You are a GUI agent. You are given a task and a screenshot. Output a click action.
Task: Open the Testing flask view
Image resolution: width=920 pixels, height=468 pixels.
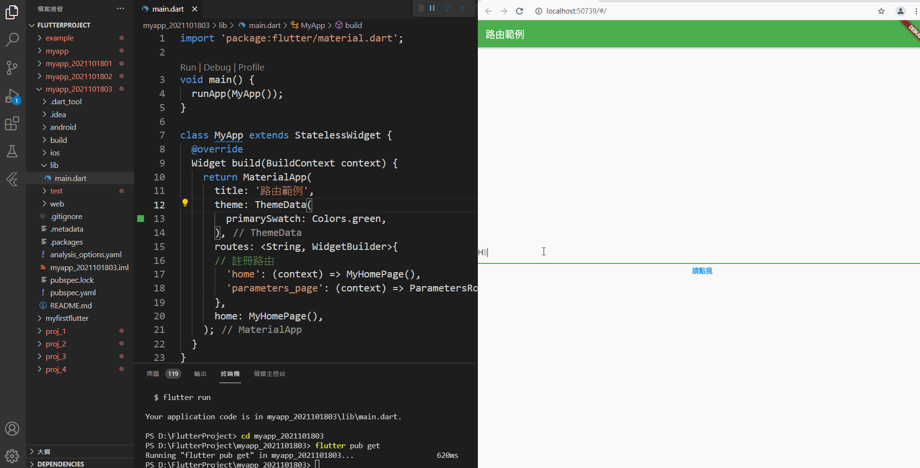(12, 151)
